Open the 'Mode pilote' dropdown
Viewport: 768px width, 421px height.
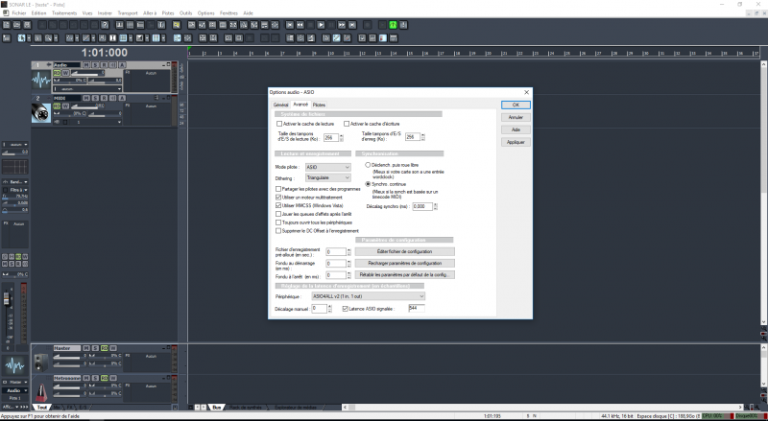[327, 167]
